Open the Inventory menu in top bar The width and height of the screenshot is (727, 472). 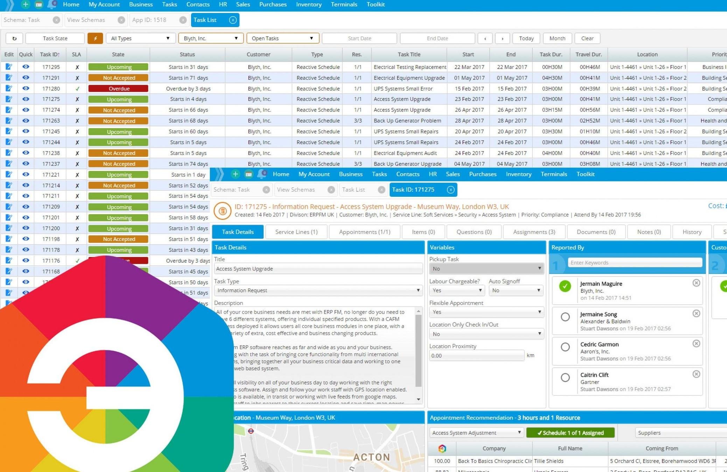coord(308,5)
